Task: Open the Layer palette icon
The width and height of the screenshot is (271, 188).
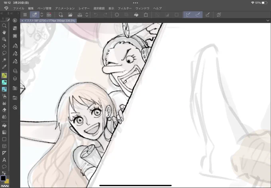Action: 15,78
